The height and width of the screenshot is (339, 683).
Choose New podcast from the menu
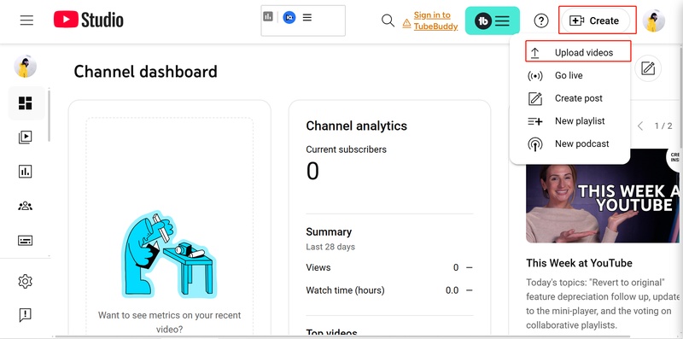coord(569,143)
